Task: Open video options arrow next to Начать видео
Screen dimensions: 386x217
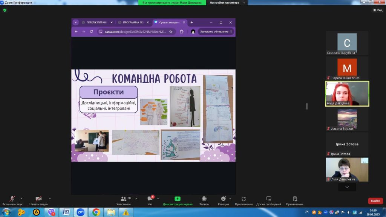Action: [x=50, y=199]
